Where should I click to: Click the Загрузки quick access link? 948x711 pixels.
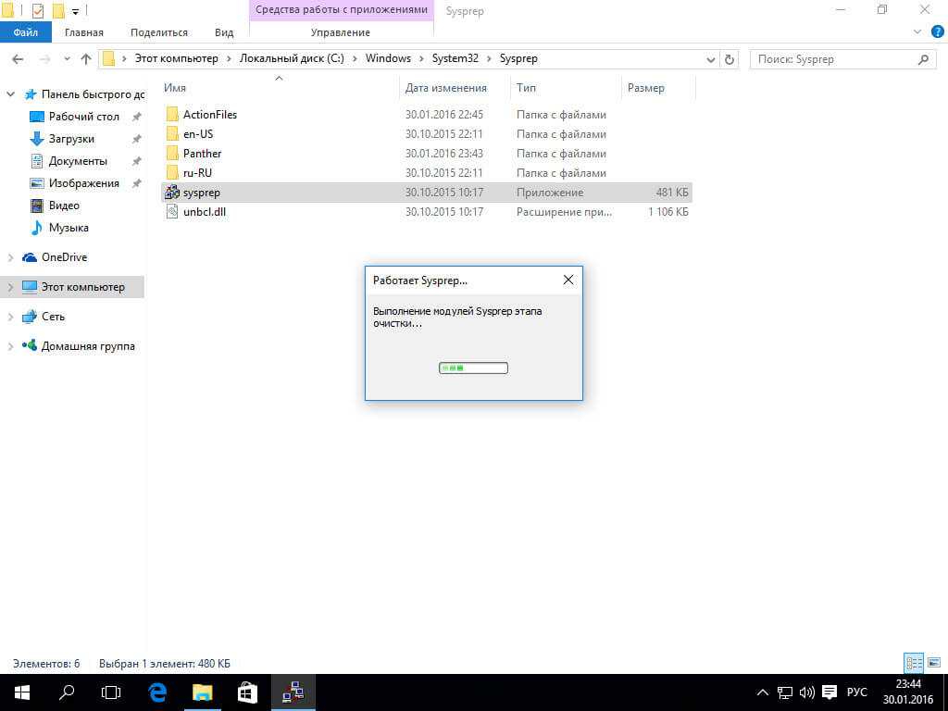[x=71, y=139]
